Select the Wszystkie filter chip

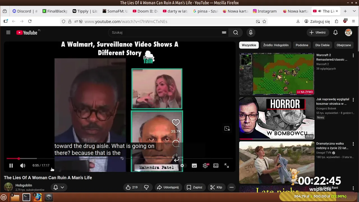(x=249, y=45)
